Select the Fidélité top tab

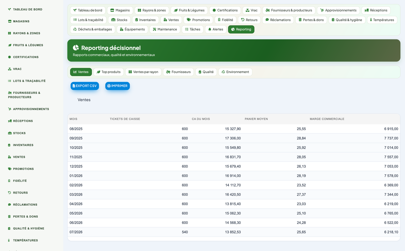point(225,20)
